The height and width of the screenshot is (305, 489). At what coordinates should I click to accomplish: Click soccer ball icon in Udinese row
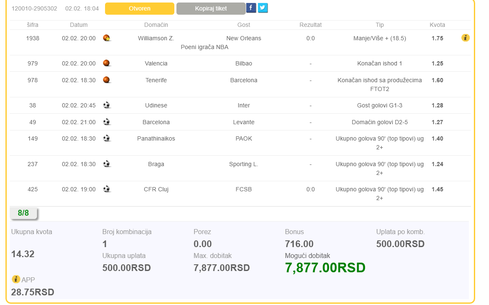click(107, 105)
